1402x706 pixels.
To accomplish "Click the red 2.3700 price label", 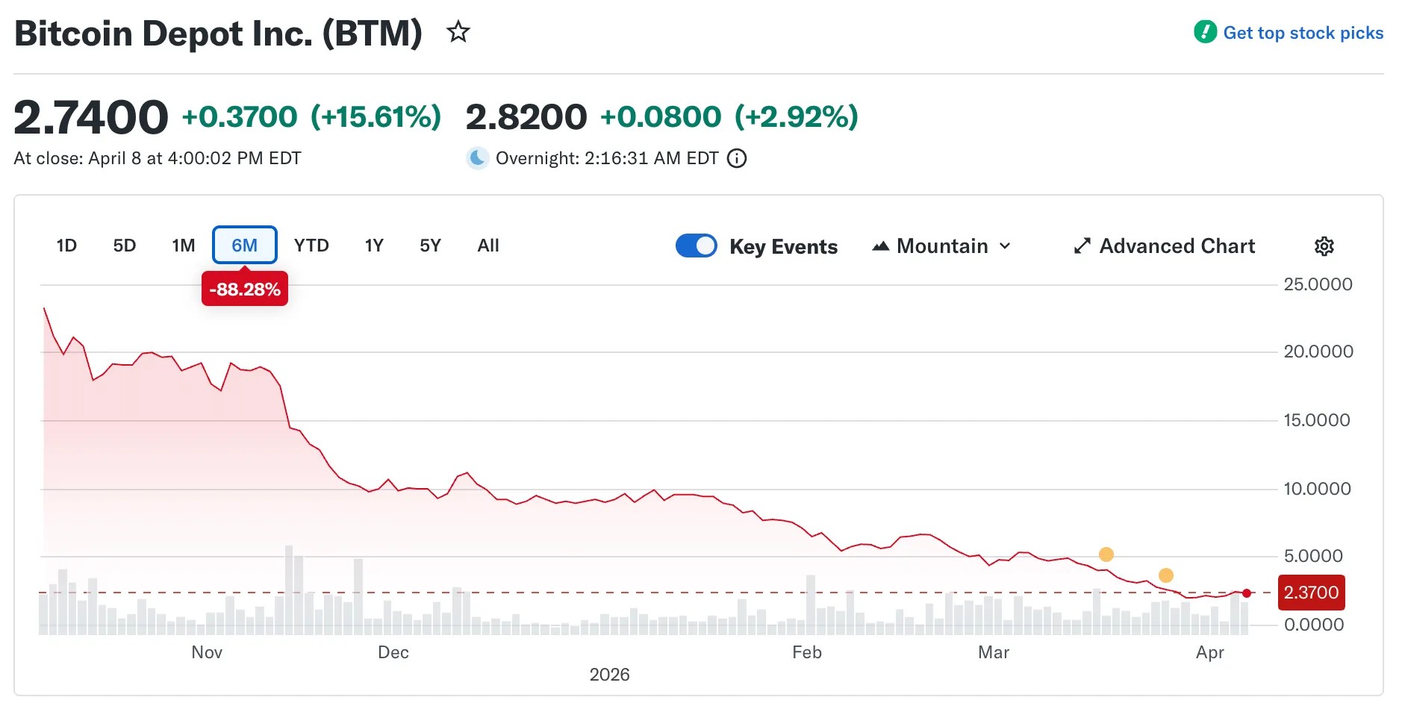I will 1311,593.
